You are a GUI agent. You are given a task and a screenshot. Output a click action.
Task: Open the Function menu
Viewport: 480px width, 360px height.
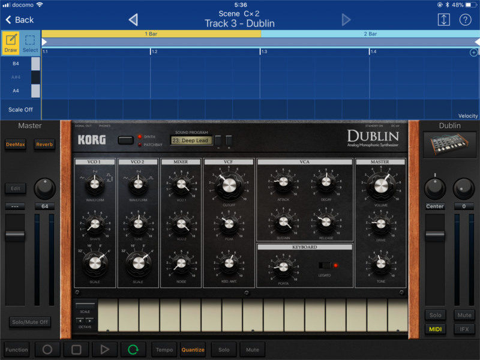tap(17, 349)
